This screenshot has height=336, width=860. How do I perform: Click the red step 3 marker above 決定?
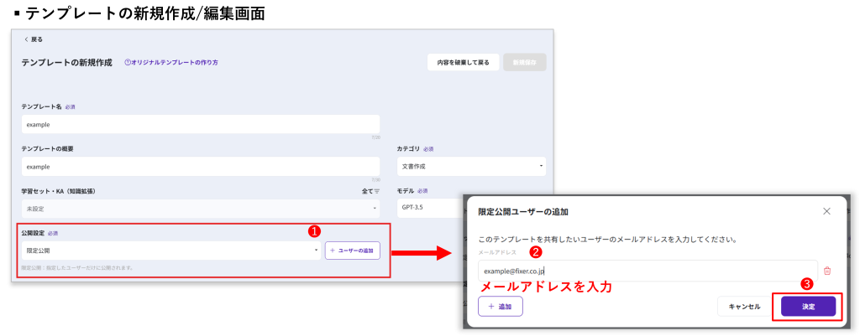pyautogui.click(x=807, y=283)
